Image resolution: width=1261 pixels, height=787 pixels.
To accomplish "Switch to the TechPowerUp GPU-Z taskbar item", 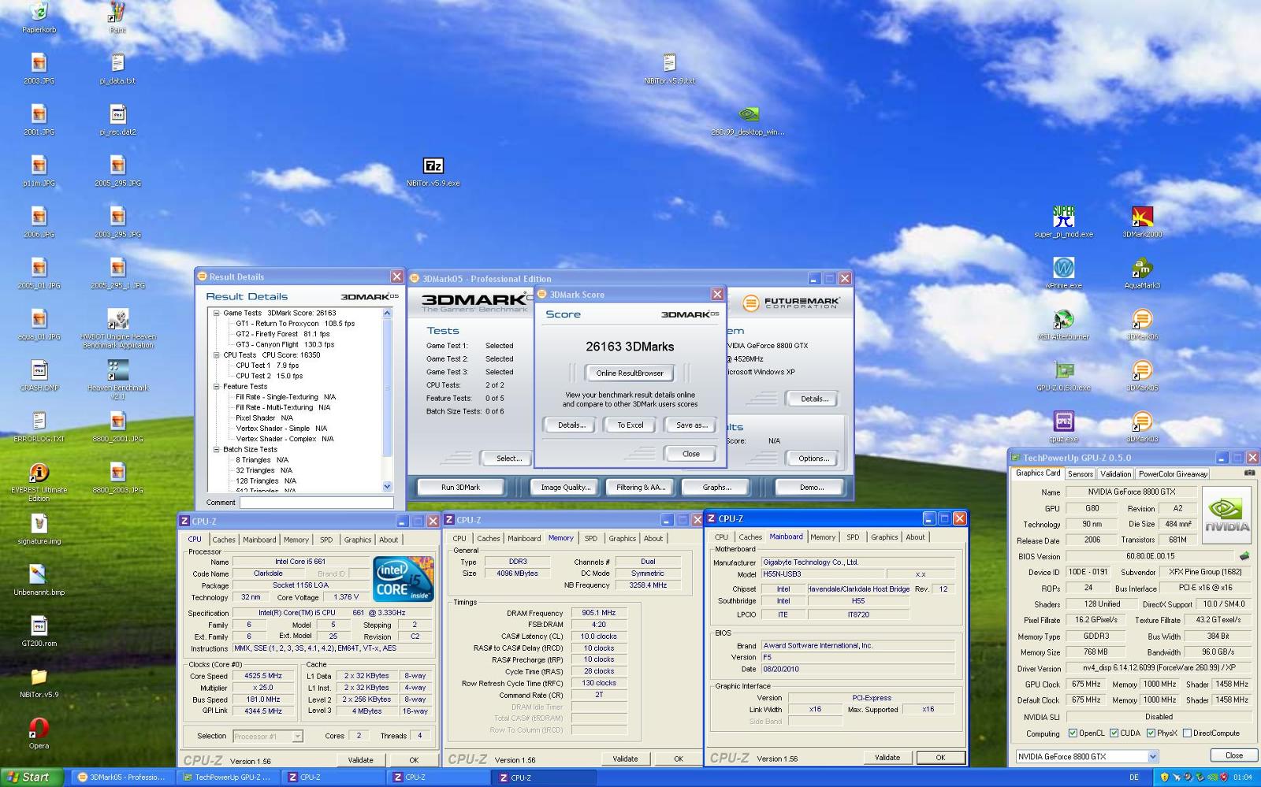I will 227,778.
